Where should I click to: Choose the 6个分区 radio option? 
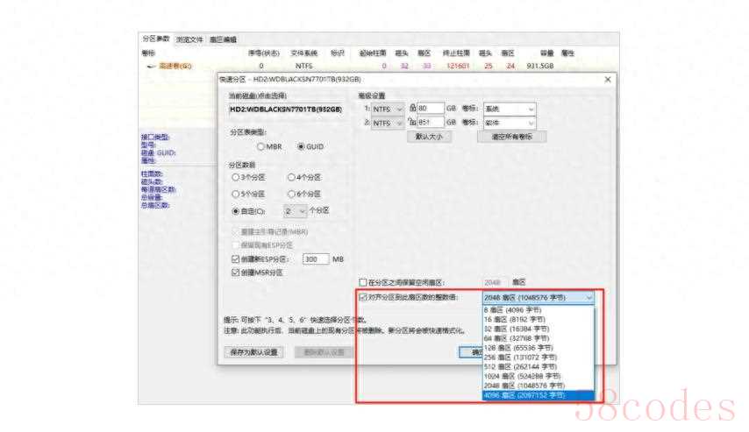coord(291,194)
